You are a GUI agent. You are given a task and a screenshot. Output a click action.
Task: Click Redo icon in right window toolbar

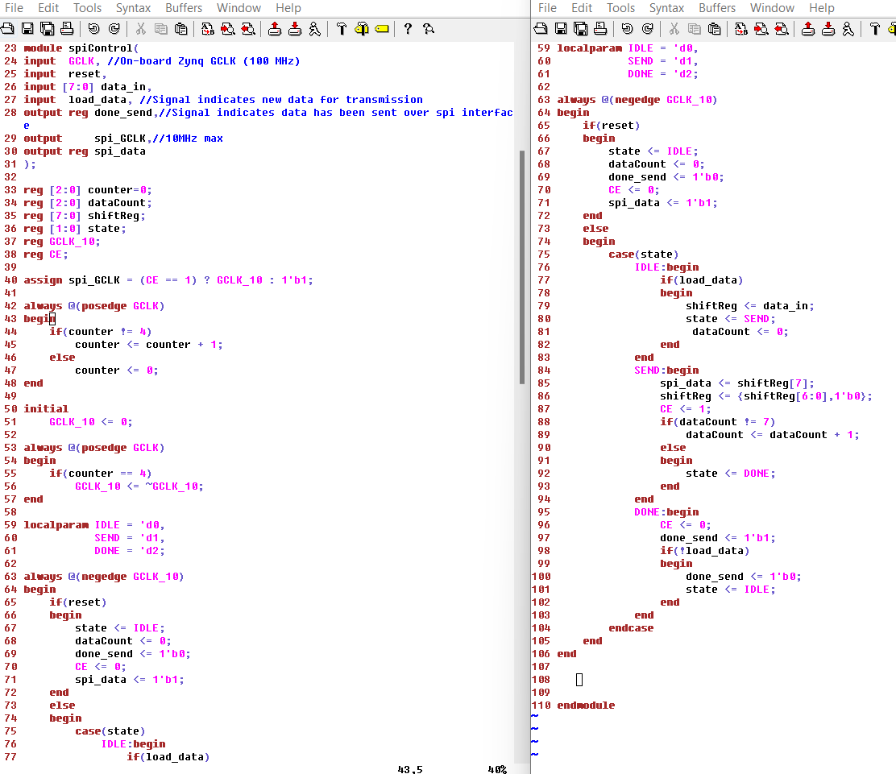pos(647,29)
